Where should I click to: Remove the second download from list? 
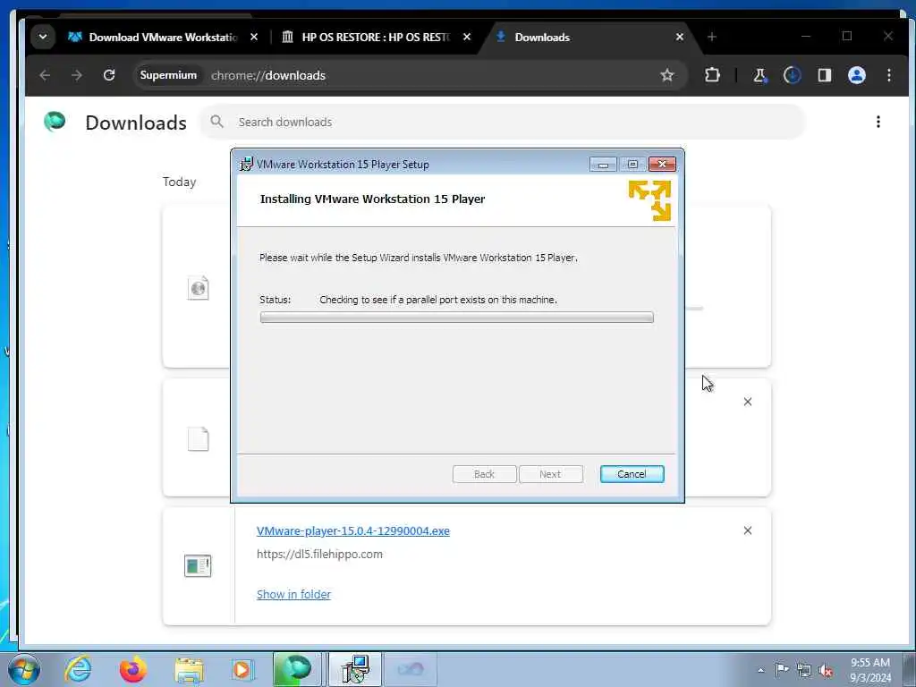click(748, 402)
